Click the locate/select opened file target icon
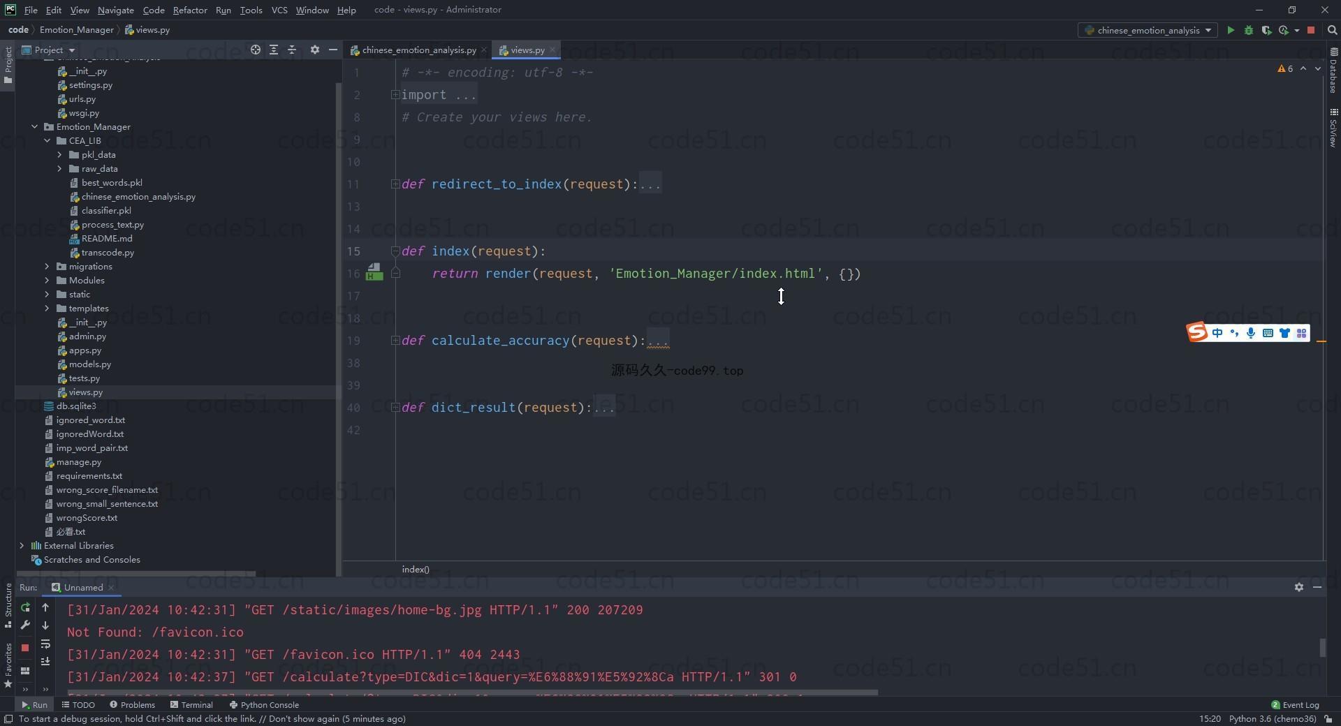The image size is (1341, 726). [256, 50]
